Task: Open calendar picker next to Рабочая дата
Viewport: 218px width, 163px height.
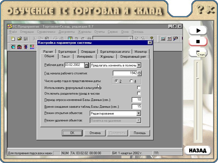Action: click(86, 65)
